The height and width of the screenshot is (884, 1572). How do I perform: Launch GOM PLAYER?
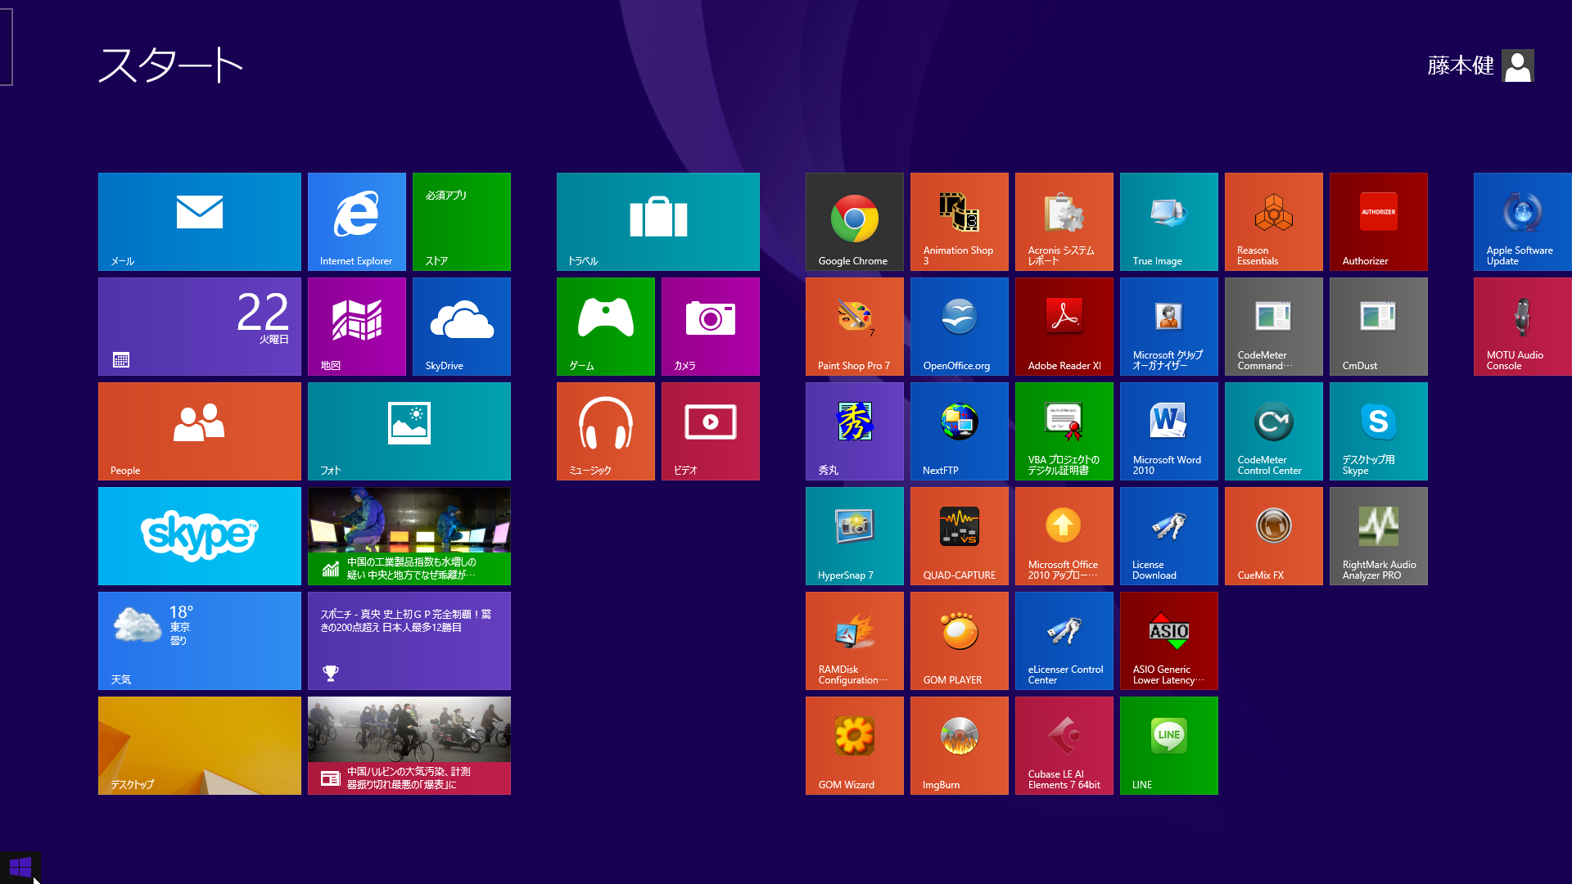[x=960, y=641]
